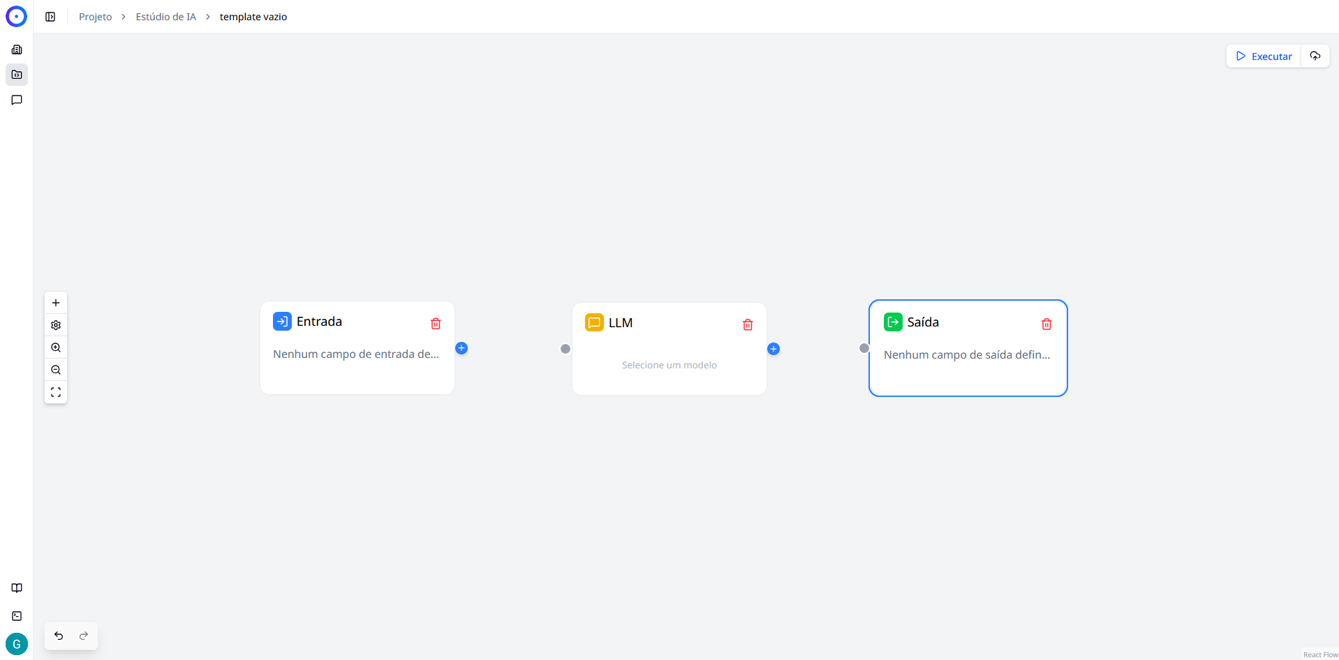This screenshot has height=660, width=1339.
Task: Add node after Entrada output handle
Action: pyautogui.click(x=461, y=348)
